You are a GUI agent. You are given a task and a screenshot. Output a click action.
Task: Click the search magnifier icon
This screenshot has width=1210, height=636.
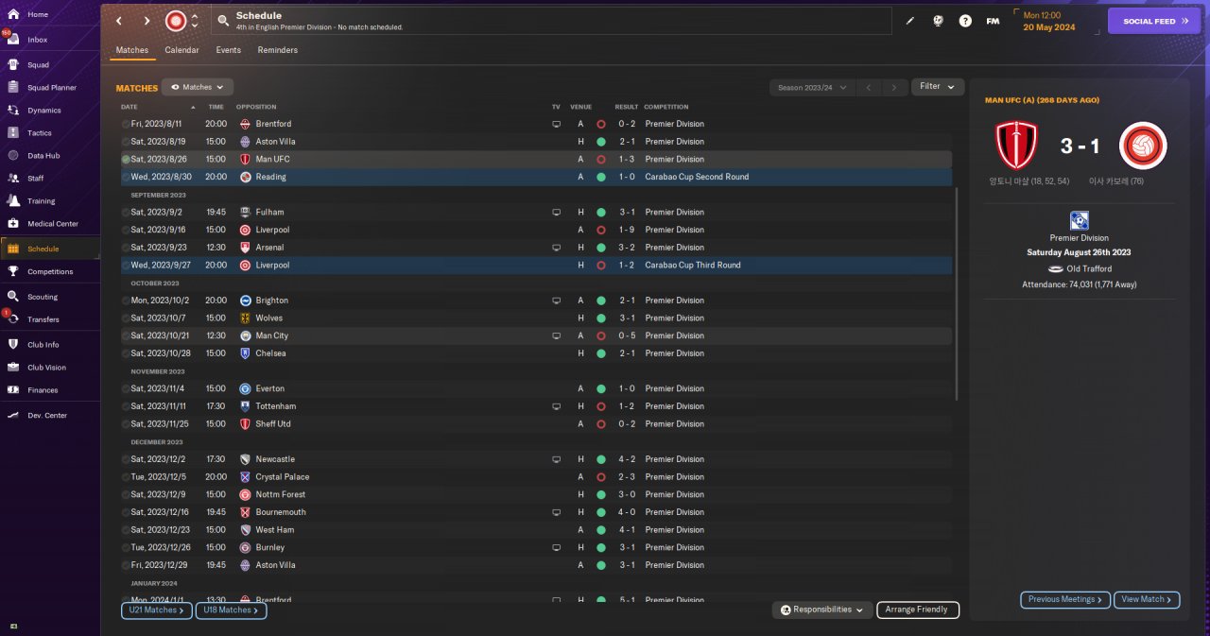(x=223, y=20)
